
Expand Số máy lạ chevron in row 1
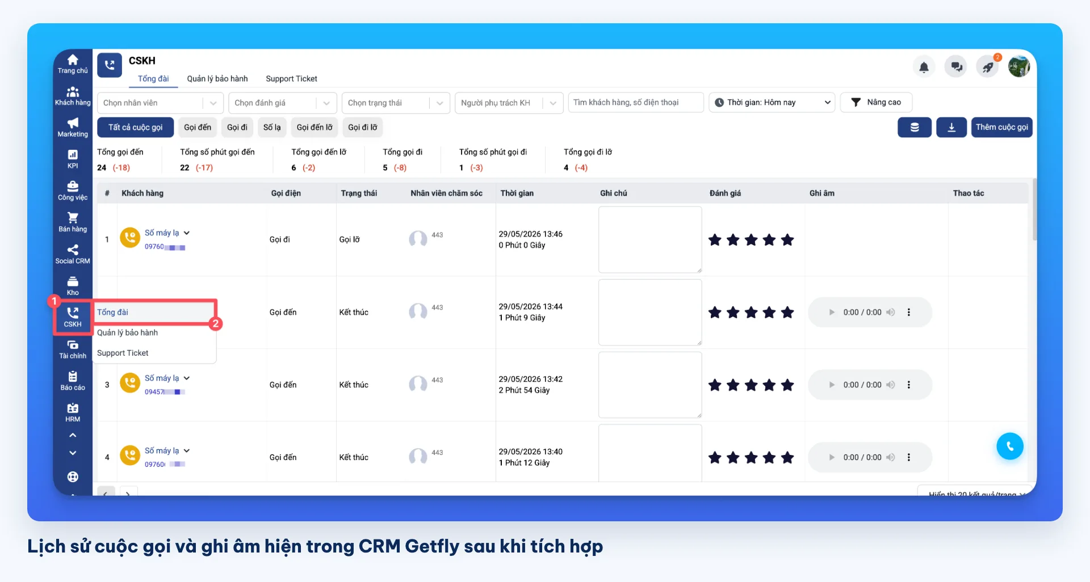click(187, 233)
